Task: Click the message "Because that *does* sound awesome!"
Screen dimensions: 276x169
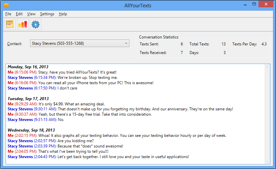Action: (x=90, y=146)
